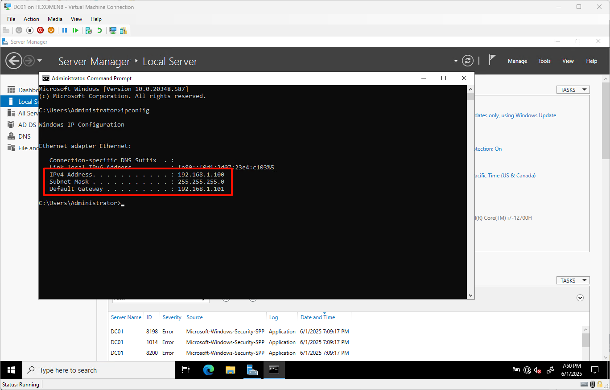Click the battery power tray icon
The height and width of the screenshot is (390, 610).
[x=516, y=370]
